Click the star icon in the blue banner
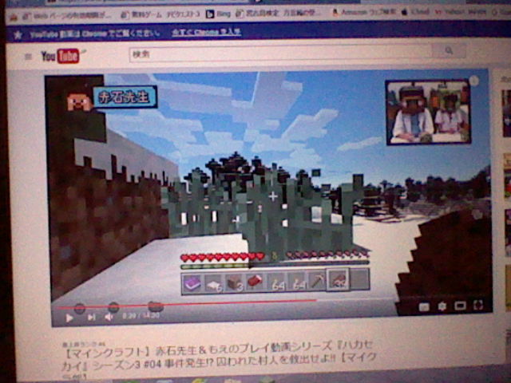511x383 pixels. [x=18, y=35]
